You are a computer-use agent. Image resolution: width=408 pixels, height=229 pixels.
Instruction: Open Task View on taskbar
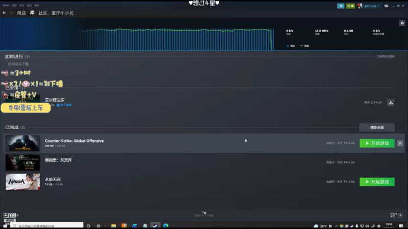pyautogui.click(x=98, y=226)
